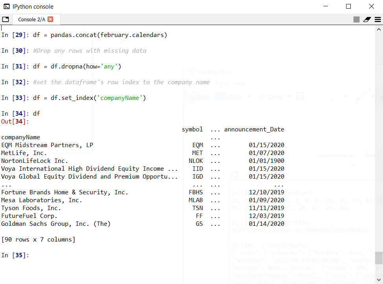
Task: Open the console options hamburger menu
Action: [377, 20]
